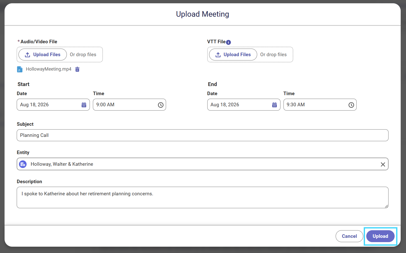Viewport: 406px width, 253px height.
Task: Click 'Or drop files' in the Audio/Video File zone
Action: [x=83, y=55]
